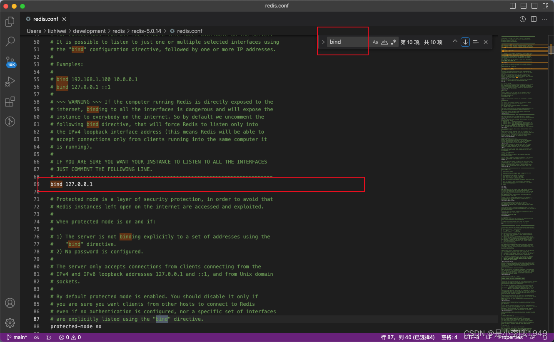
Task: Toggle bottom panel layout icon
Action: click(x=524, y=6)
